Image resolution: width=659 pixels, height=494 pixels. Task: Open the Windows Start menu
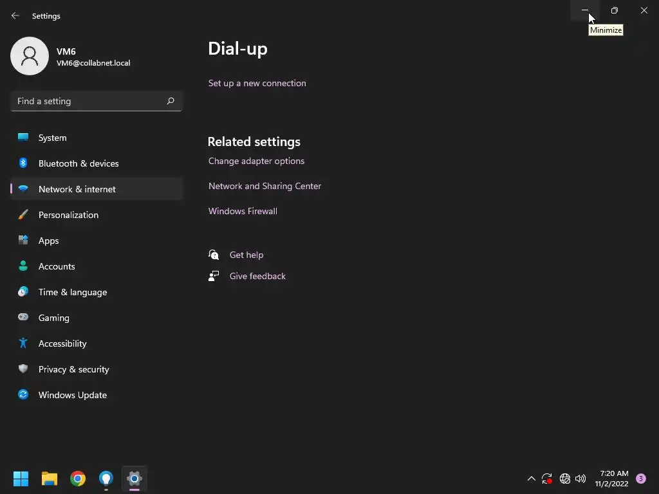(21, 479)
